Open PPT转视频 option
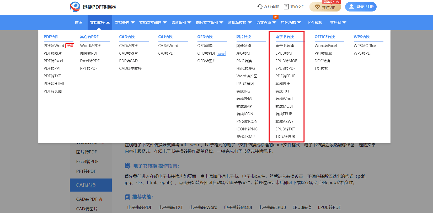 coord(324,53)
